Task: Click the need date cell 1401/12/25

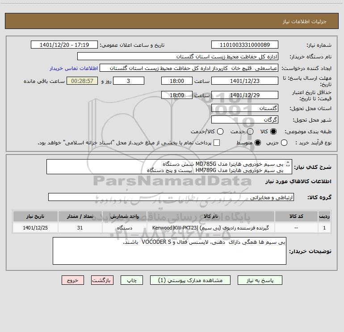Action: click(x=35, y=228)
